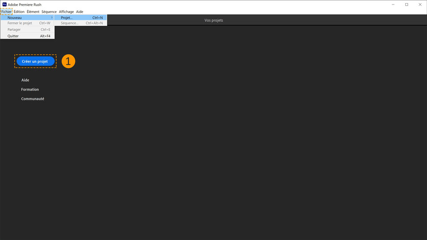This screenshot has height=240, width=427.
Task: Open the Communauté link
Action: tap(32, 99)
